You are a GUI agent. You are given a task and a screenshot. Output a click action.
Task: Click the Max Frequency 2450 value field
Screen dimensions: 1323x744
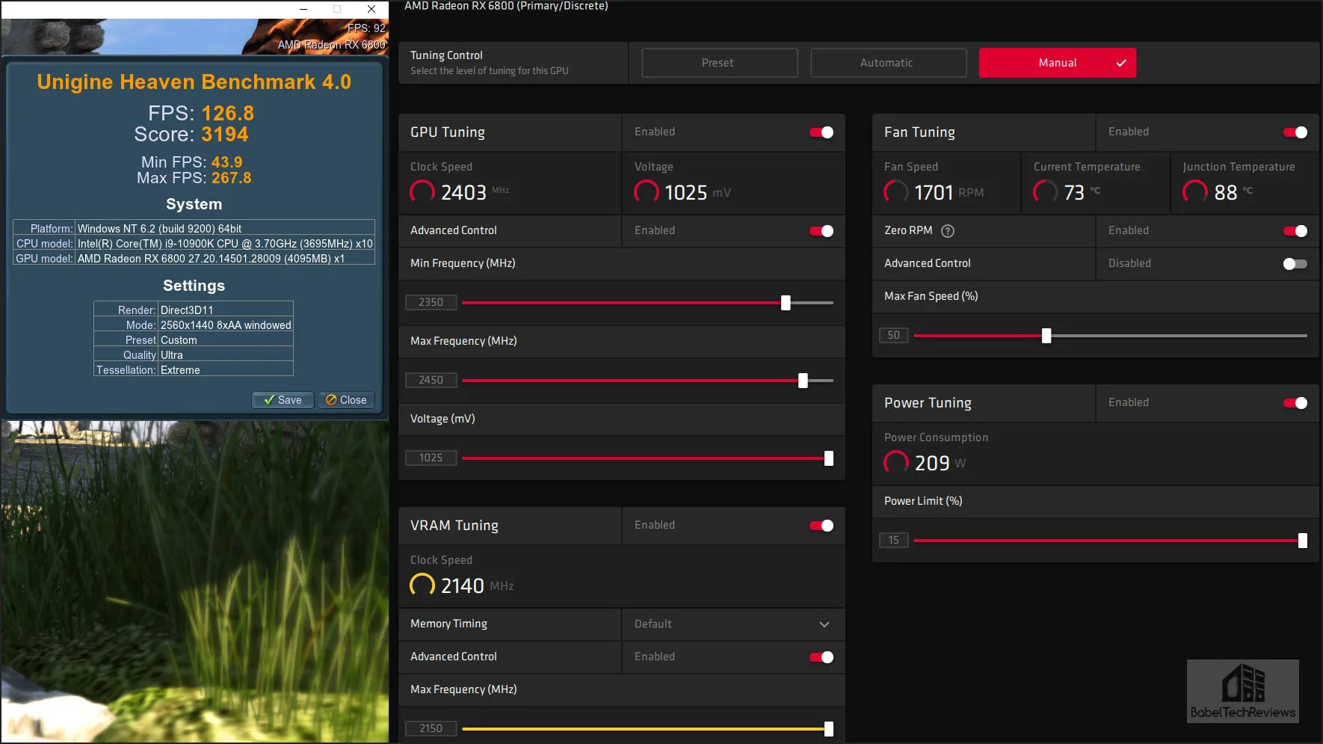click(431, 381)
